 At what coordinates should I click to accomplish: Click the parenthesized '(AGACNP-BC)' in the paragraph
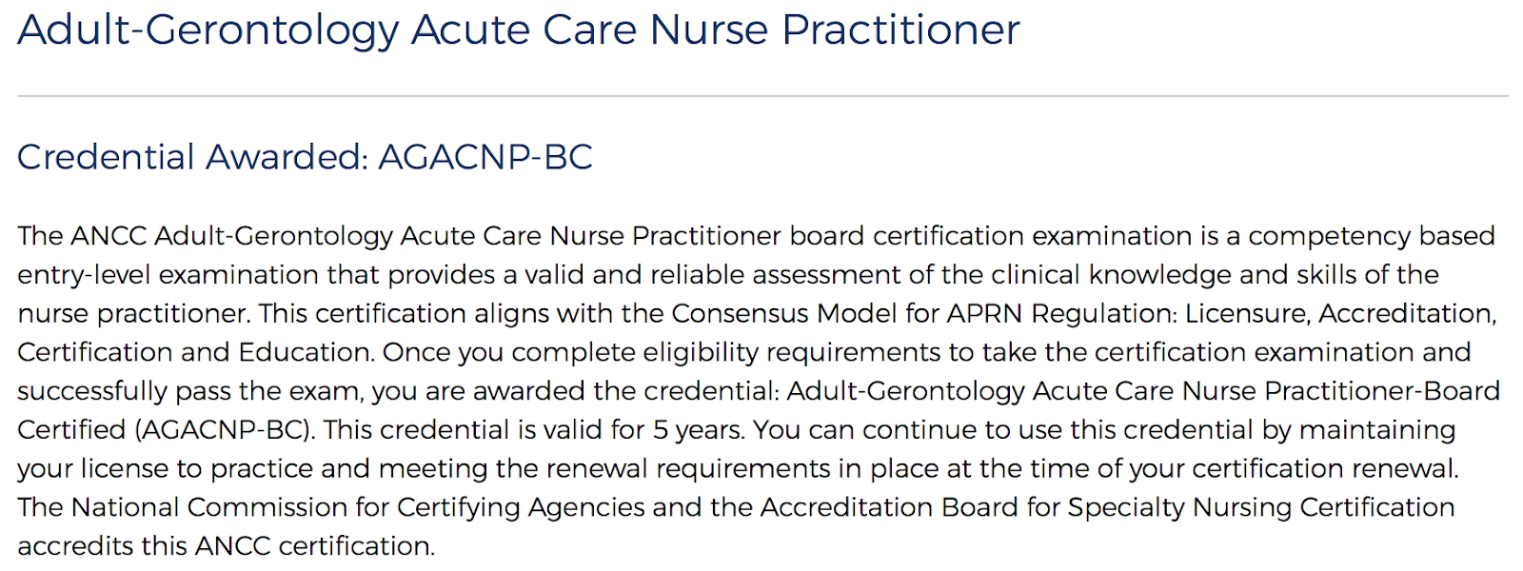click(x=224, y=430)
